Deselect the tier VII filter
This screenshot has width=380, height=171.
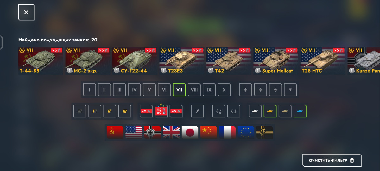179,90
